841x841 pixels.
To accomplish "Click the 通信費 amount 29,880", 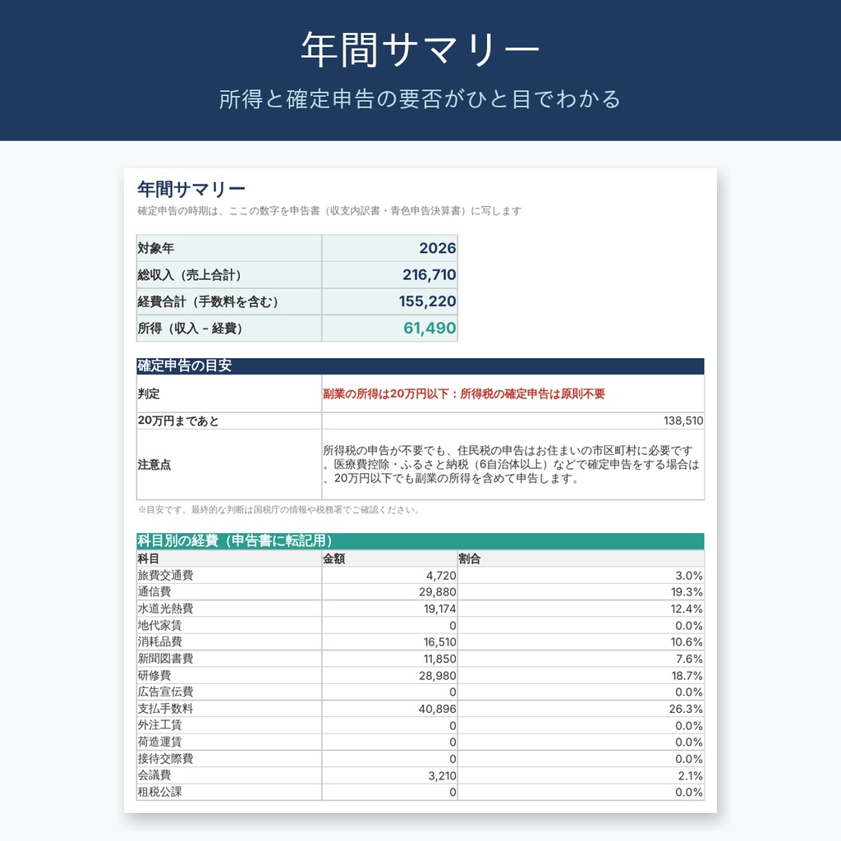I will tap(437, 592).
